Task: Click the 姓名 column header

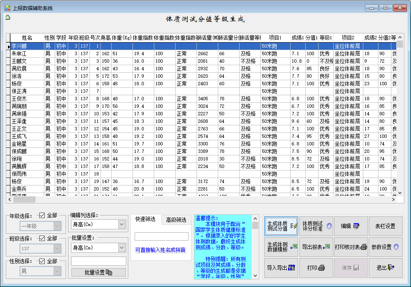Action: [x=27, y=38]
